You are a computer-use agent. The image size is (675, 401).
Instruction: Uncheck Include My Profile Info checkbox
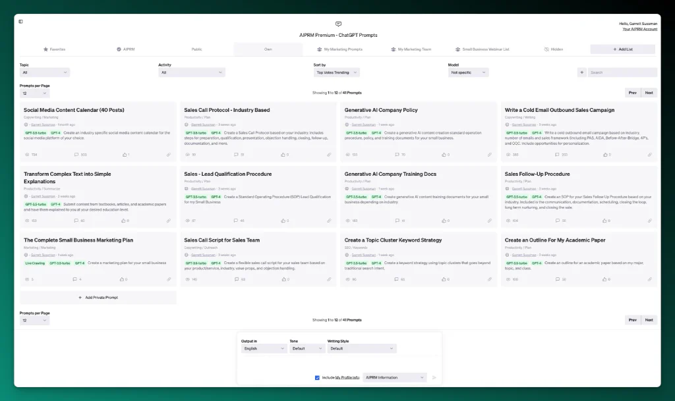[x=317, y=378]
